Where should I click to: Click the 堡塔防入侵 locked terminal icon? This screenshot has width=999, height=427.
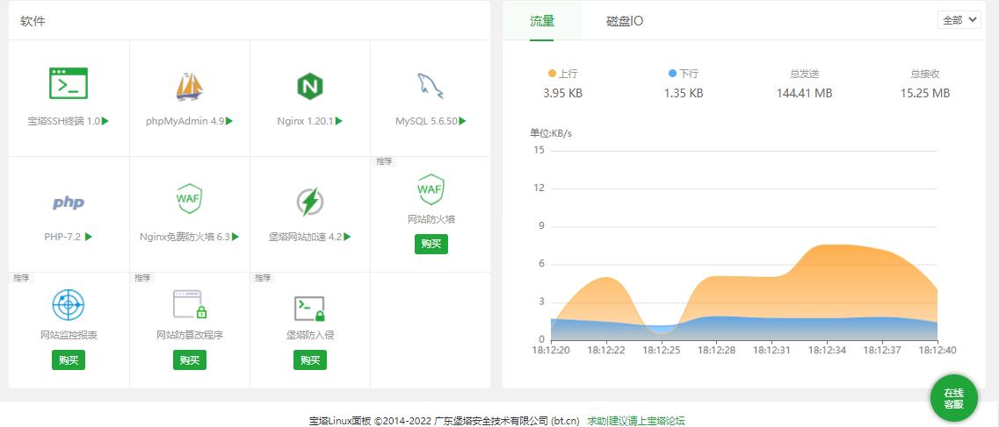[x=309, y=308]
